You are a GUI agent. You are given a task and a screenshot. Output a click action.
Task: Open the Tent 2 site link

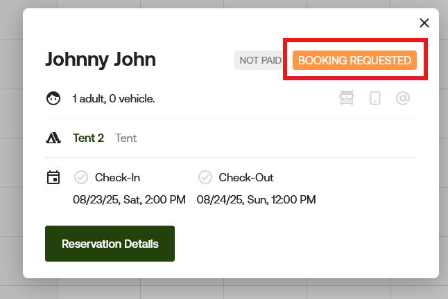point(88,138)
